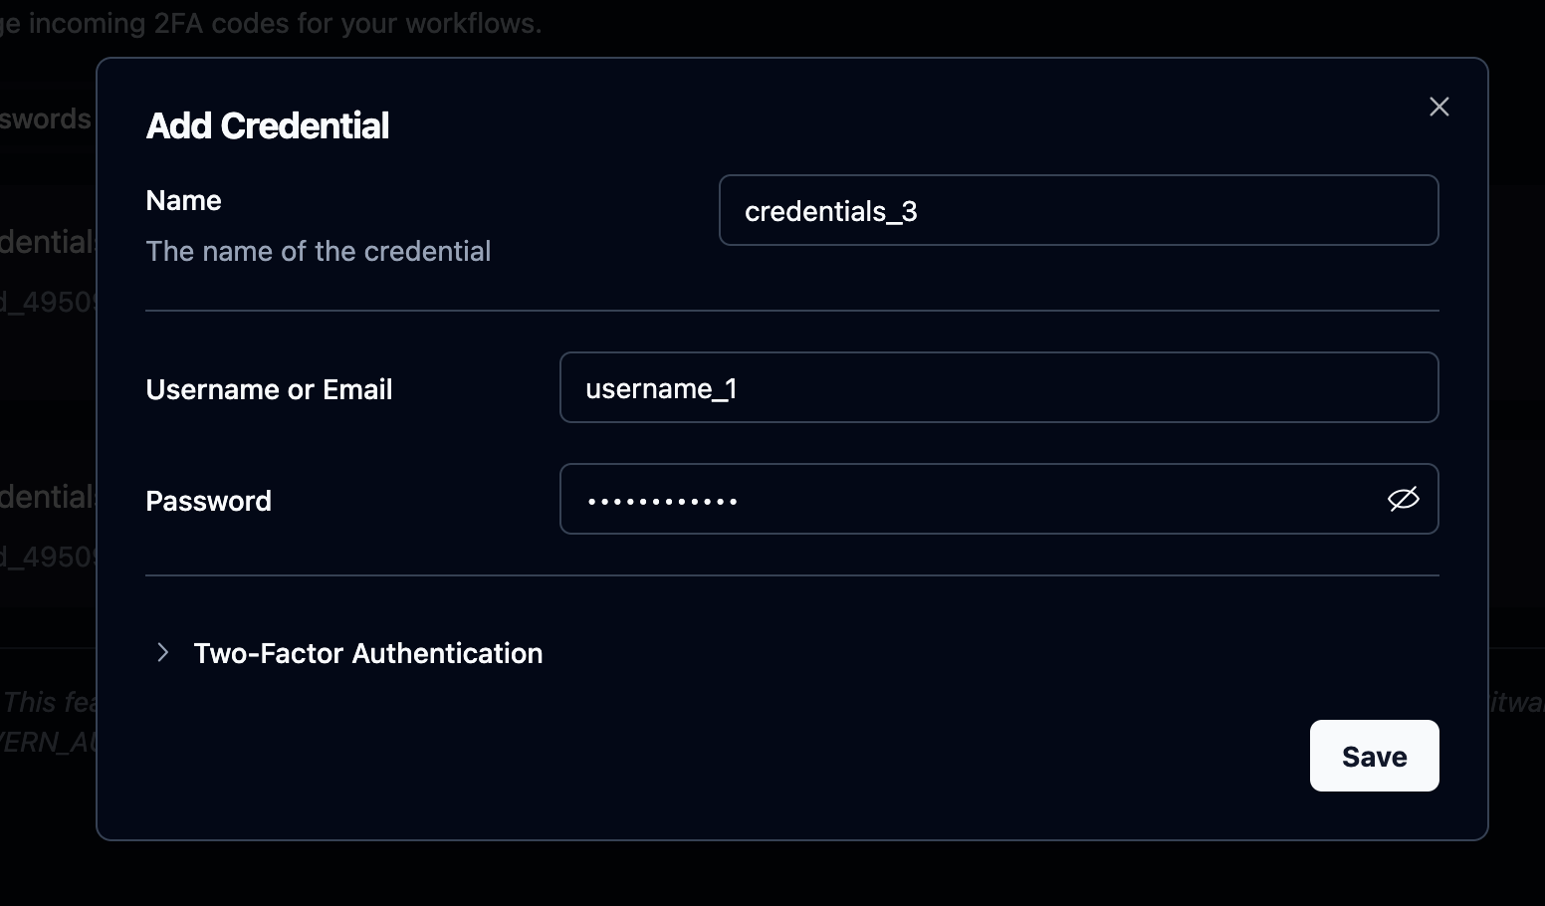Open the collapsed Two-Factor Authentication settings
Viewport: 1545px width, 906px height.
point(367,653)
